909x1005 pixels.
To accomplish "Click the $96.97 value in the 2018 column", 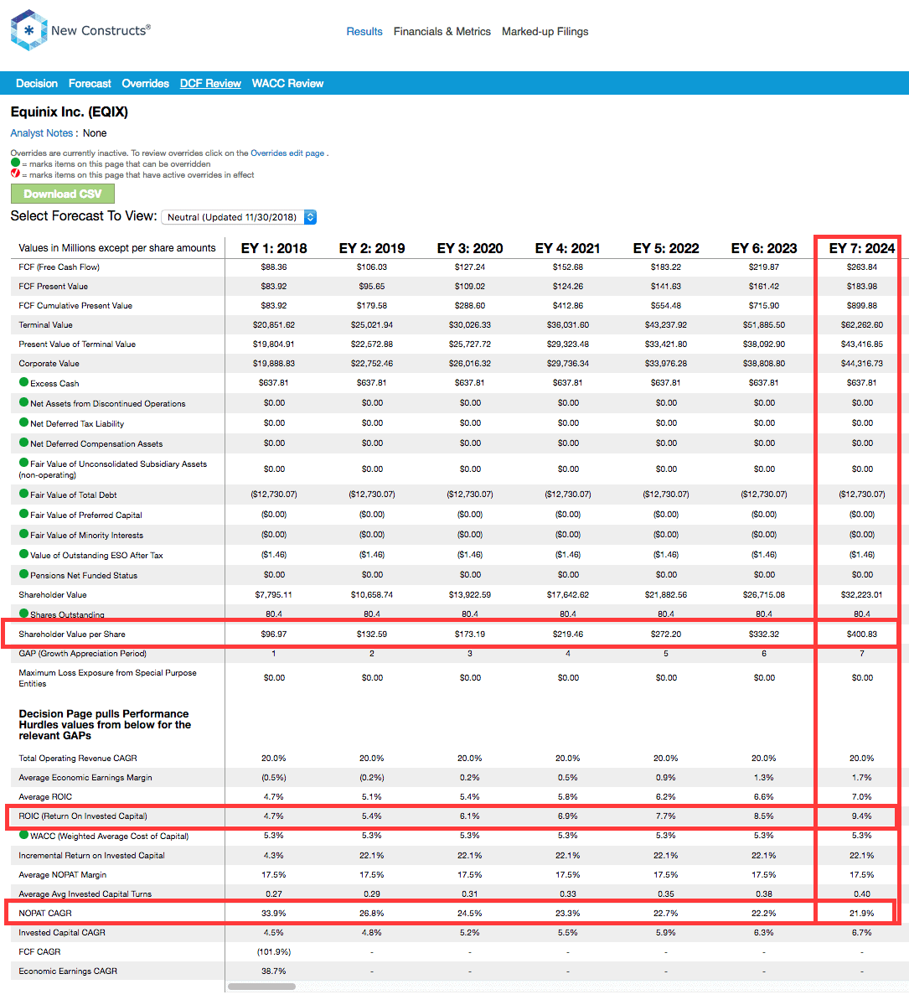I will (x=274, y=634).
